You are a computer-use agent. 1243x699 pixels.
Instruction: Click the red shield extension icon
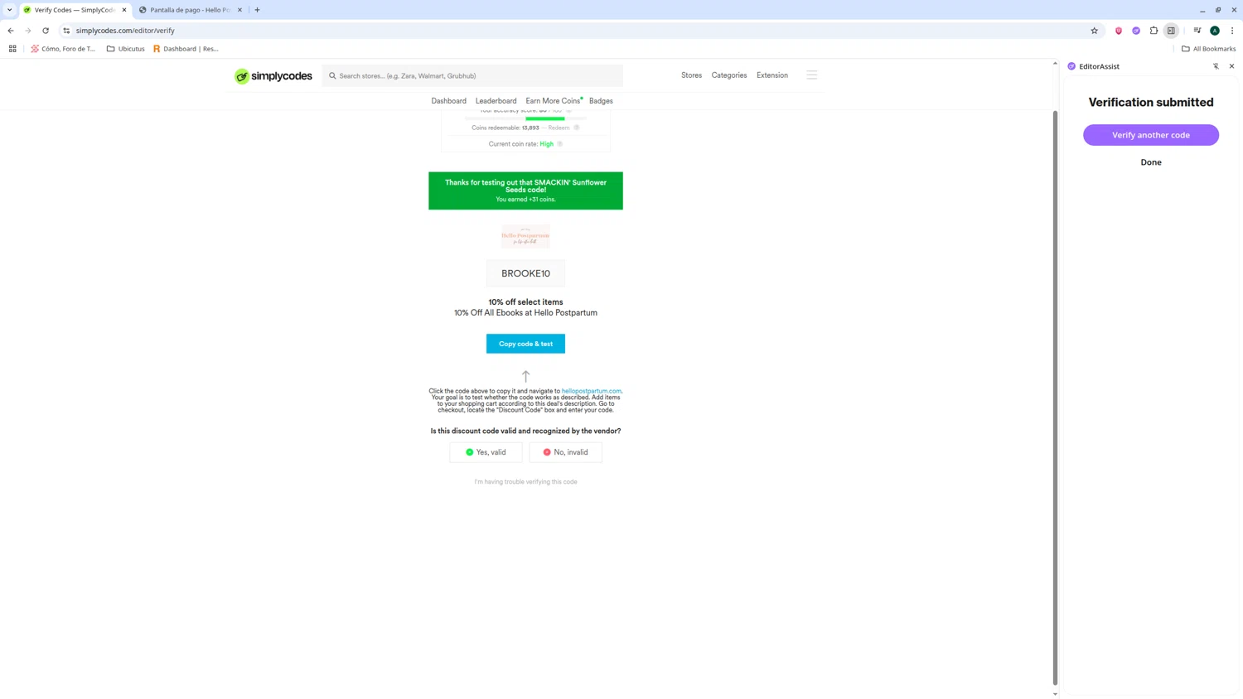point(1119,31)
